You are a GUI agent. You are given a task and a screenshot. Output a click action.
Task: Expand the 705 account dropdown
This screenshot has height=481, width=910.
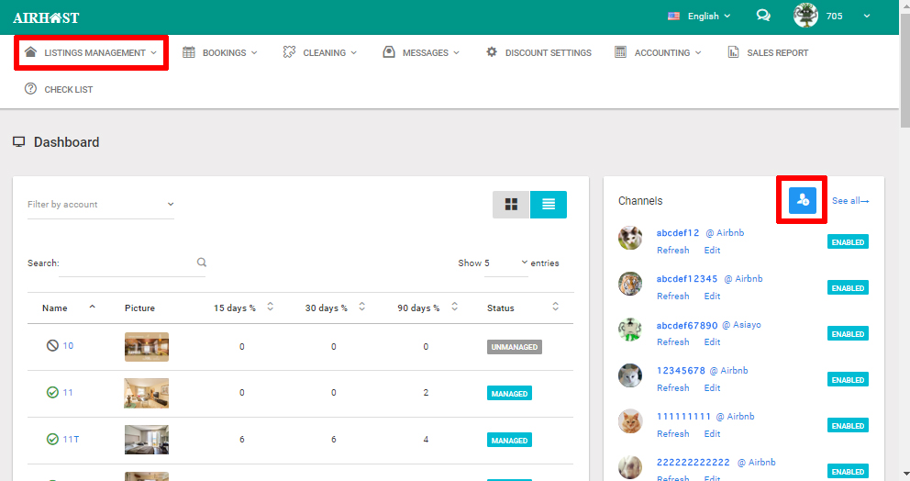tap(867, 17)
